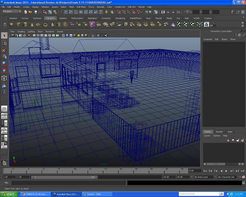Screen dimensions: 246x197
Task: Open the viewport Shading menu
Action: [21, 31]
